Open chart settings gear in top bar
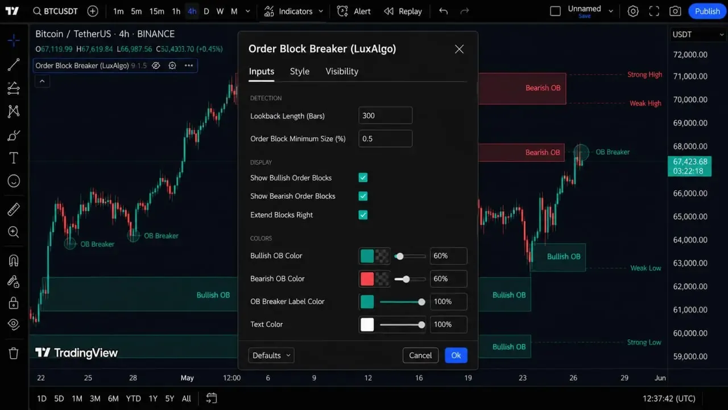 (x=633, y=11)
